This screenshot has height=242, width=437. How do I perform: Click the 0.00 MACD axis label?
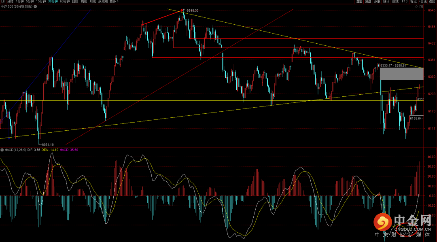[432, 196]
